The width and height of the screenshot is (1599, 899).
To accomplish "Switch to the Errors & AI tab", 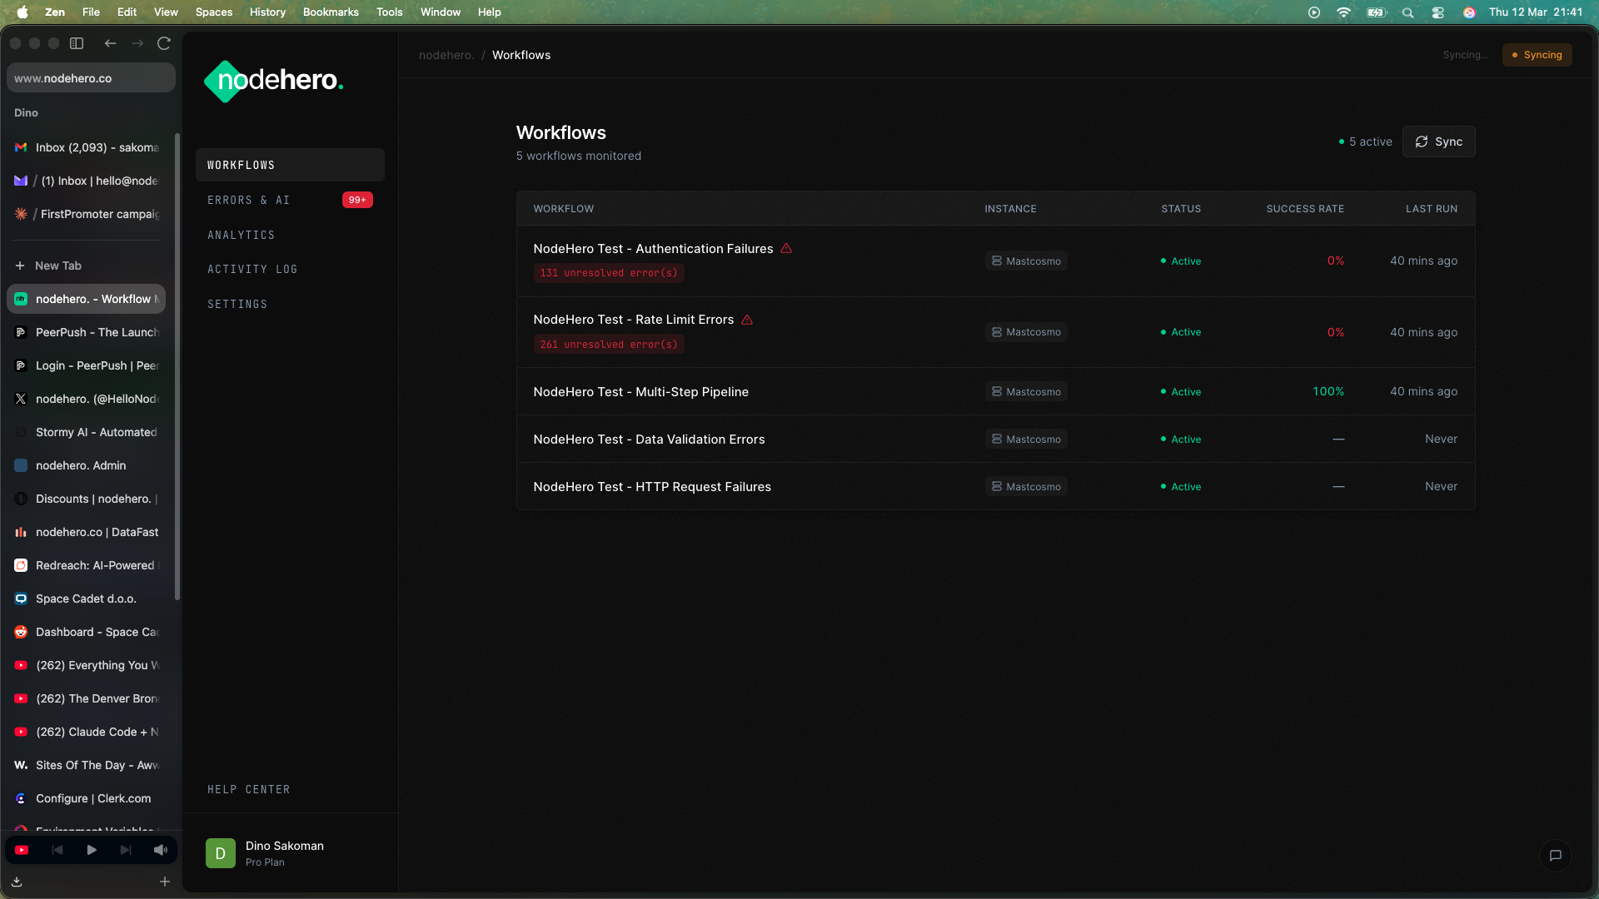I will pyautogui.click(x=249, y=200).
